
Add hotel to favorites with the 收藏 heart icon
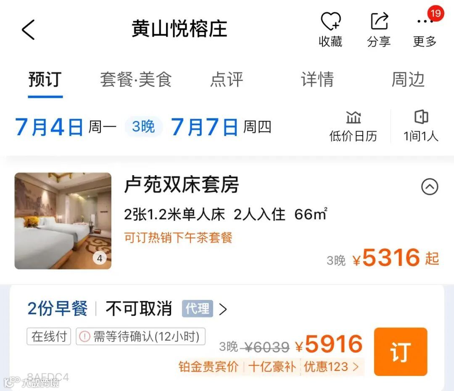pyautogui.click(x=330, y=30)
